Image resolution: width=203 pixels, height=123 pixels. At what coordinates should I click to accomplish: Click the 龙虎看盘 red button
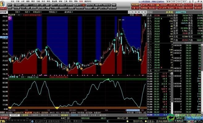pos(144,8)
